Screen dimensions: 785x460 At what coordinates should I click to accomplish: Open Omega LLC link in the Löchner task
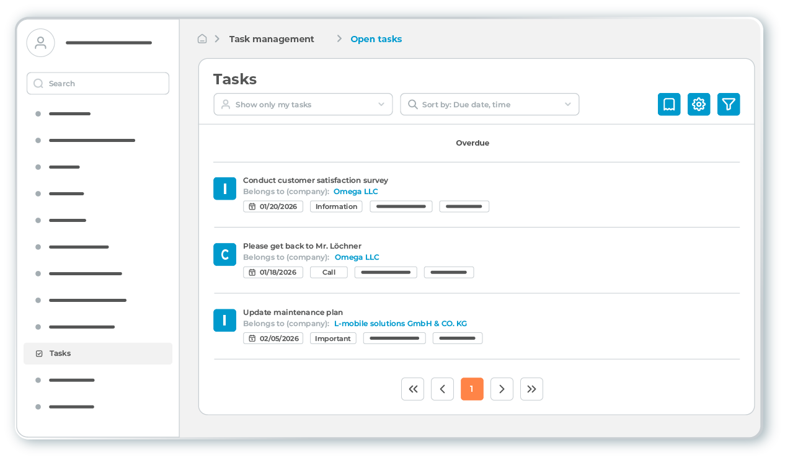[x=357, y=257]
